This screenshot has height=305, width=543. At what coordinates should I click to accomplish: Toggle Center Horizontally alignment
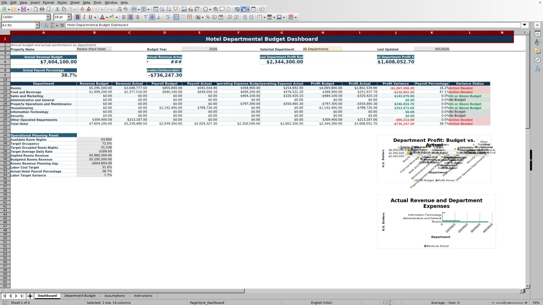(130, 17)
